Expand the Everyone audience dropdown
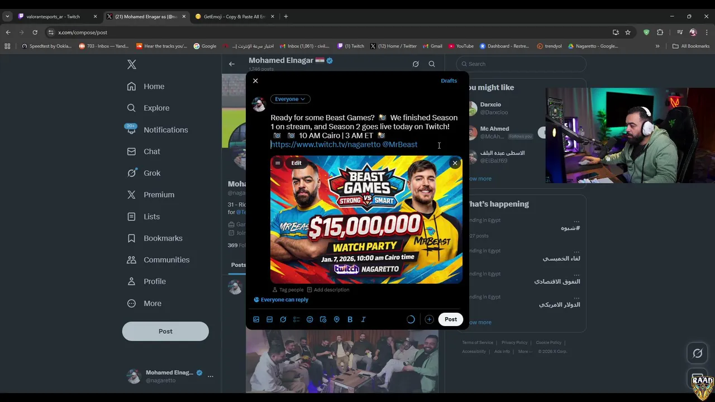Viewport: 715px width, 402px height. 290,99
